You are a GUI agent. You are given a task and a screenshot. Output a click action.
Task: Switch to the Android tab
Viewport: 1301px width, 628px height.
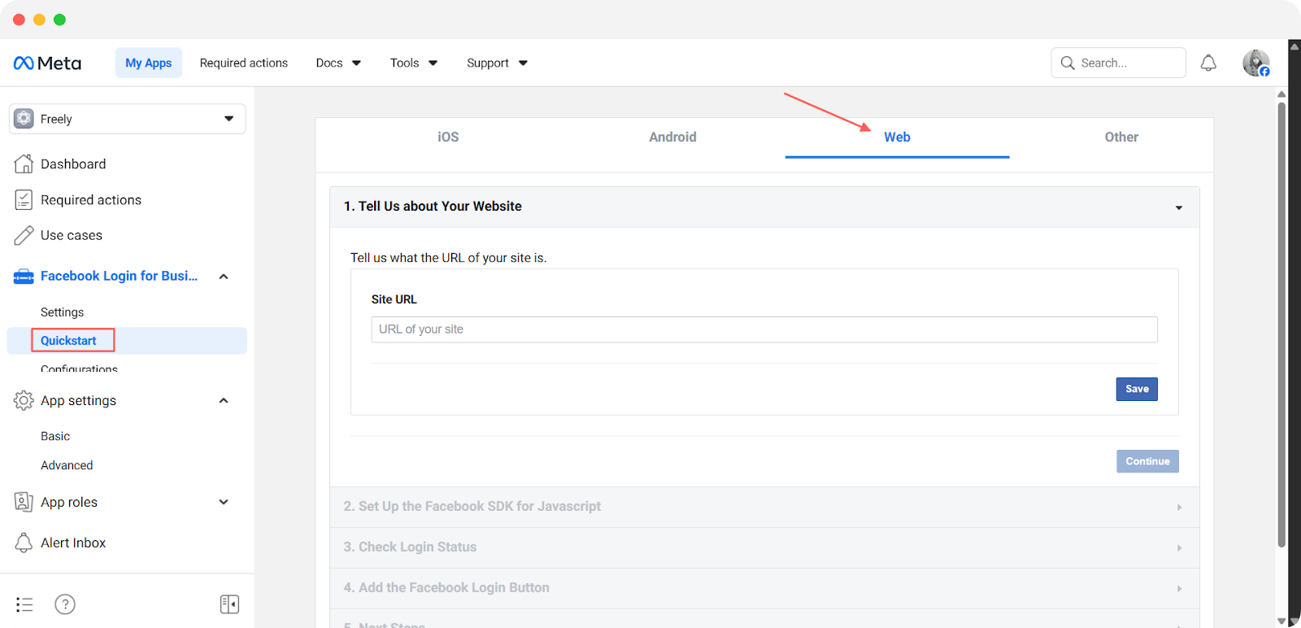tap(672, 137)
